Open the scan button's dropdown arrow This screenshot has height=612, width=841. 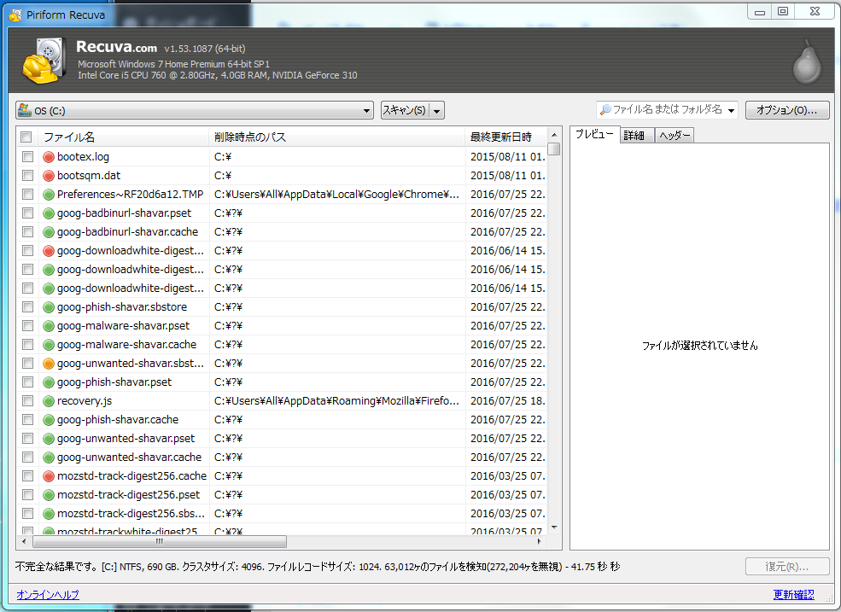[x=436, y=110]
